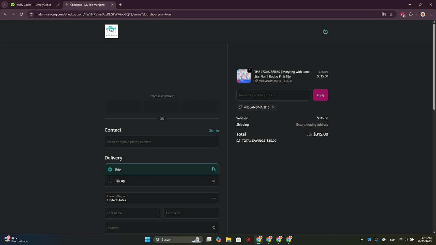Click the struck-through $350.00 price
The height and width of the screenshot is (245, 436).
pos(323,72)
